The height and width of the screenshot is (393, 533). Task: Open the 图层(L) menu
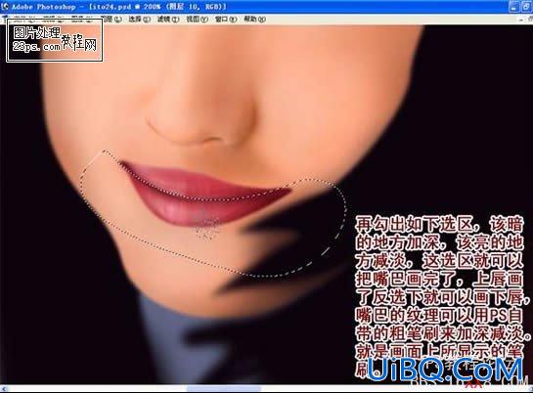(x=112, y=19)
